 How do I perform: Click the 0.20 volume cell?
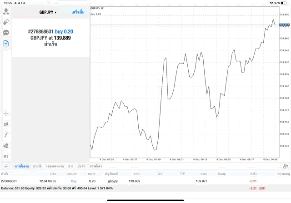[x=92, y=181]
